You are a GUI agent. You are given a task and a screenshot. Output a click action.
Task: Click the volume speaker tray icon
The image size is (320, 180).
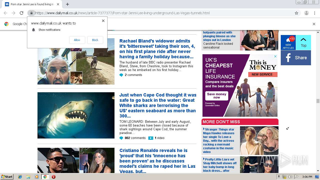point(290,177)
